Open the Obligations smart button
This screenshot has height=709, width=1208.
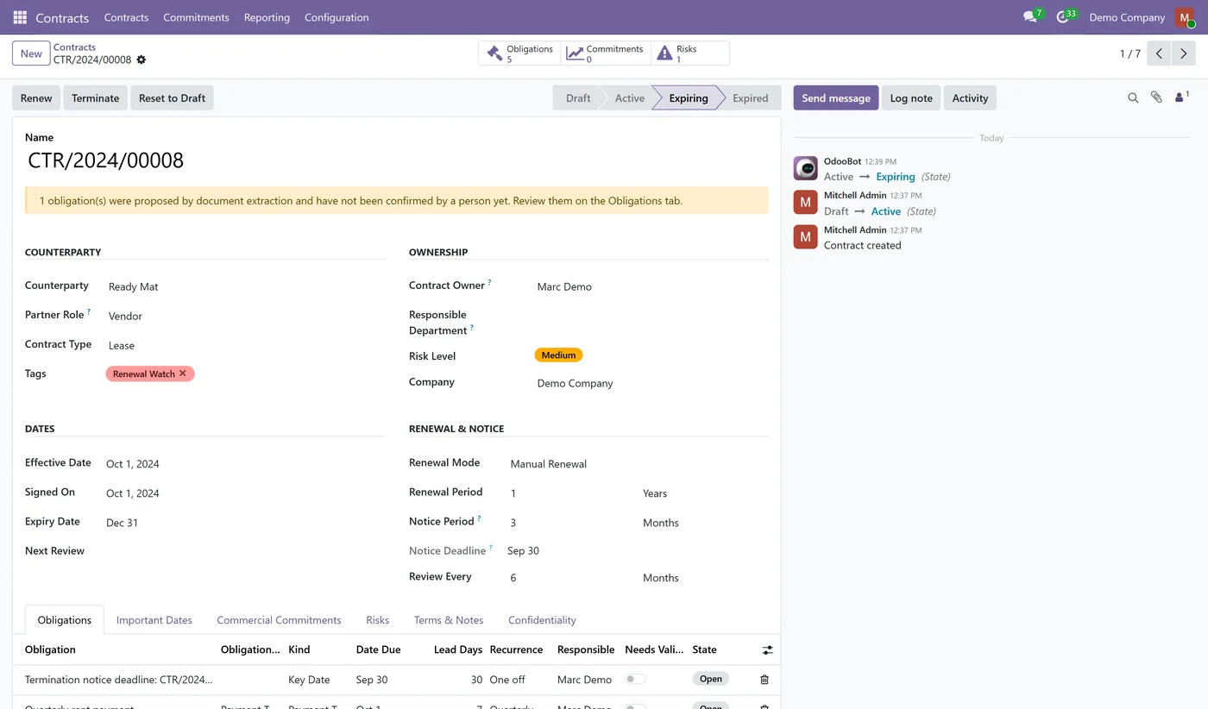519,53
